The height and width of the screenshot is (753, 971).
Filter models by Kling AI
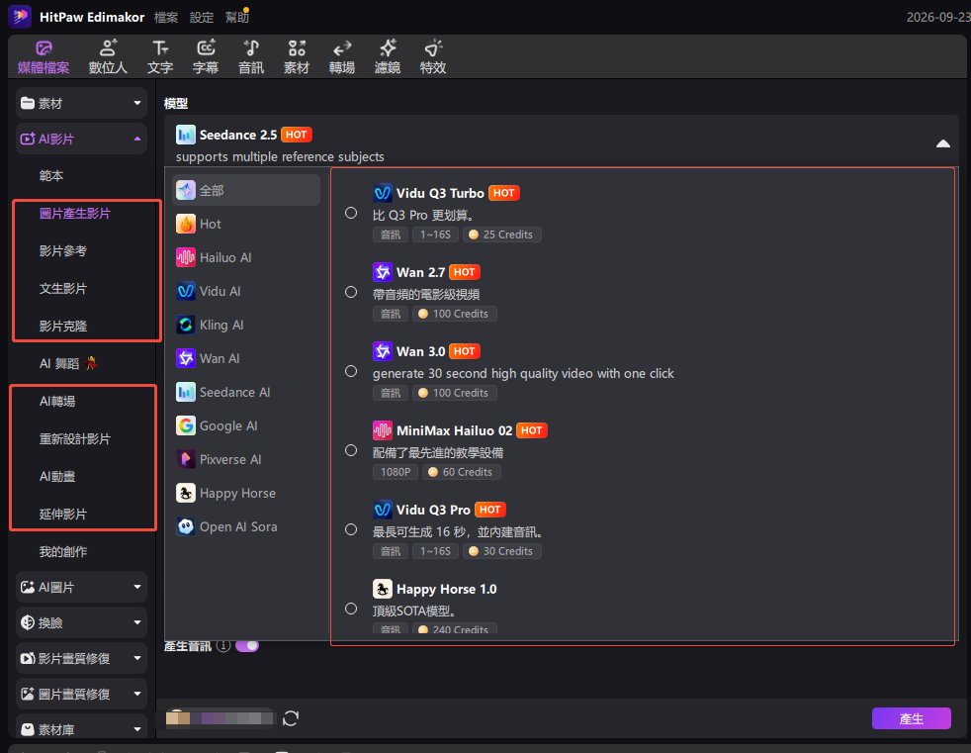pyautogui.click(x=246, y=325)
